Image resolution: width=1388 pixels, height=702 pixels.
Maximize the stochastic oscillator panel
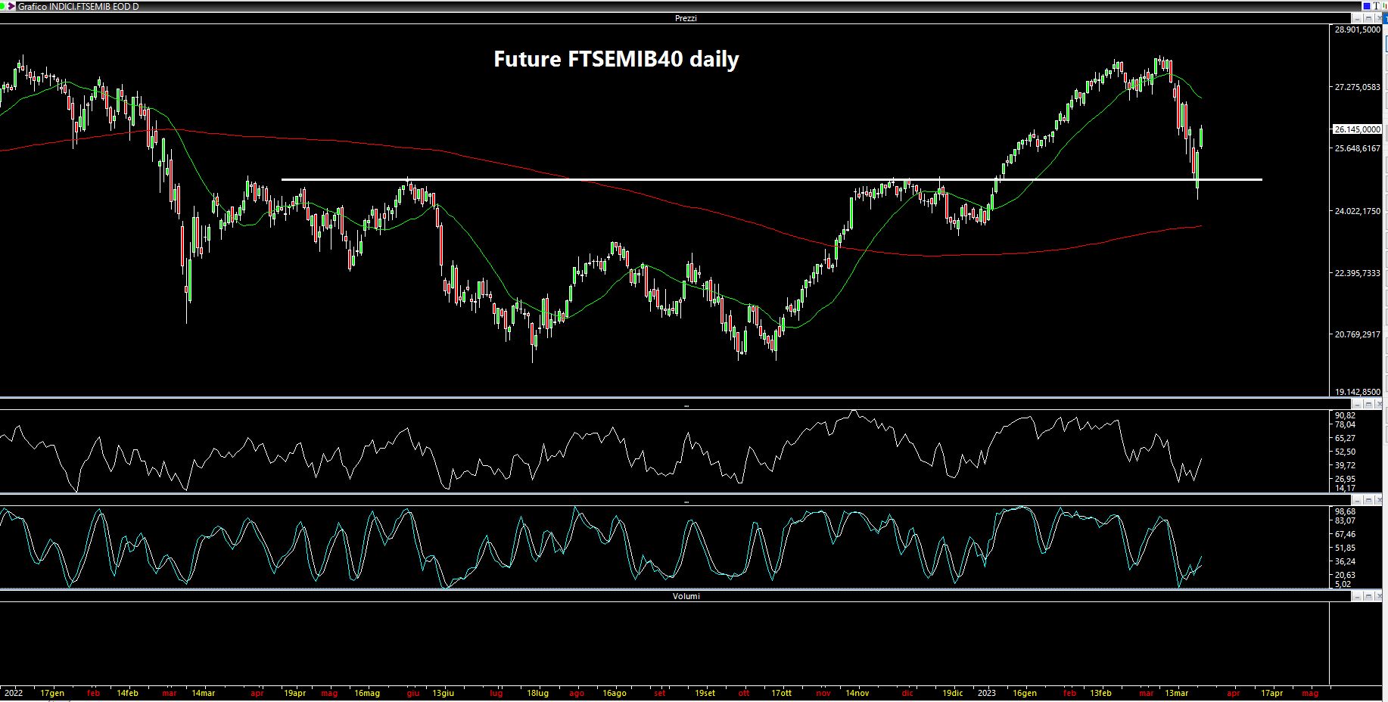(1368, 501)
